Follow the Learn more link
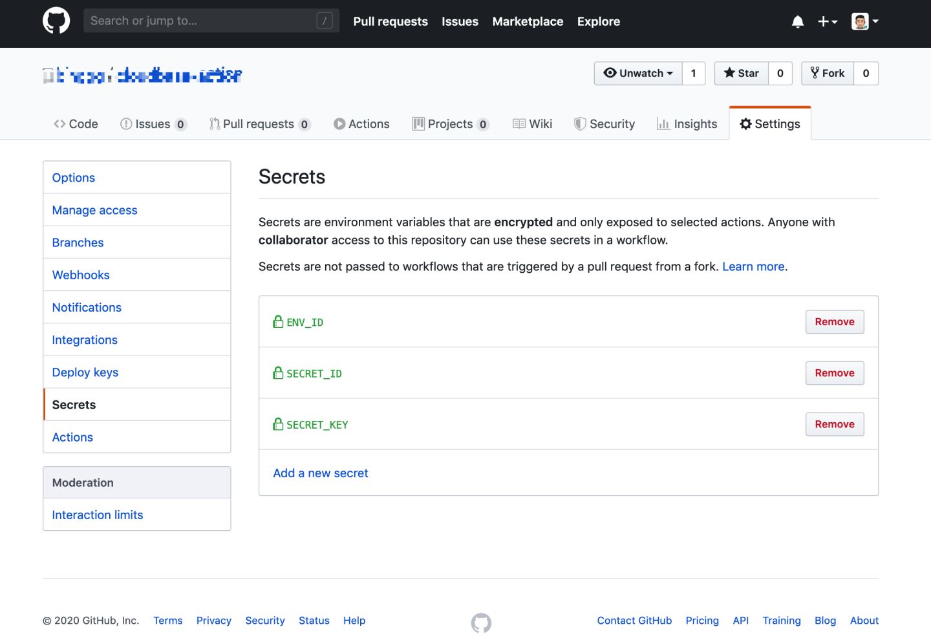This screenshot has height=642, width=931. coord(753,266)
